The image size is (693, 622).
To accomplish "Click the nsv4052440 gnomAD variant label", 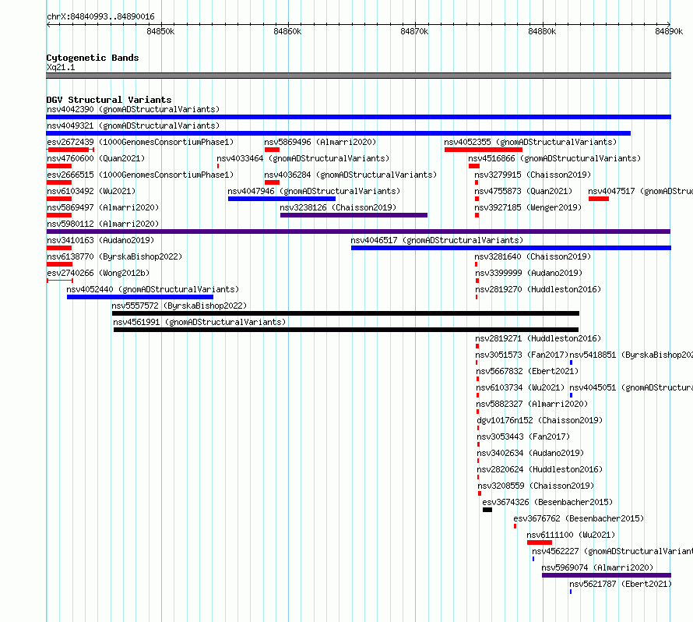I will [x=153, y=289].
